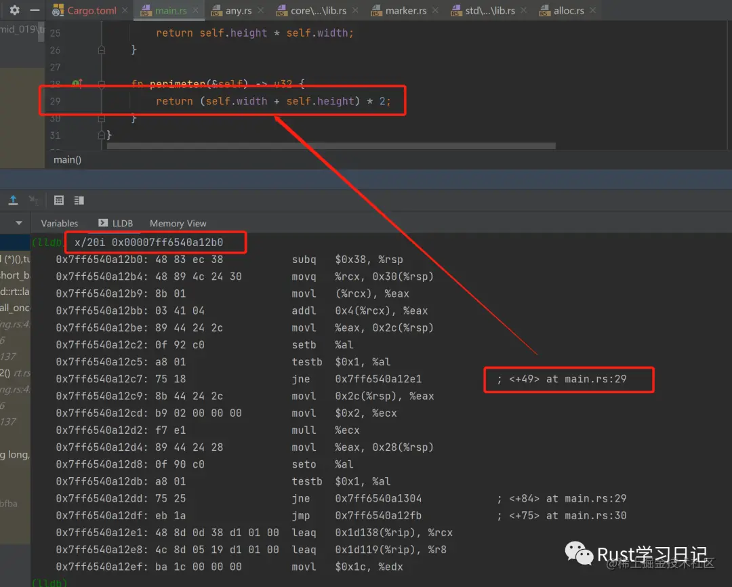This screenshot has height=587, width=732.
Task: Click the '<+84> at main.rs:29' comment
Action: click(x=562, y=498)
